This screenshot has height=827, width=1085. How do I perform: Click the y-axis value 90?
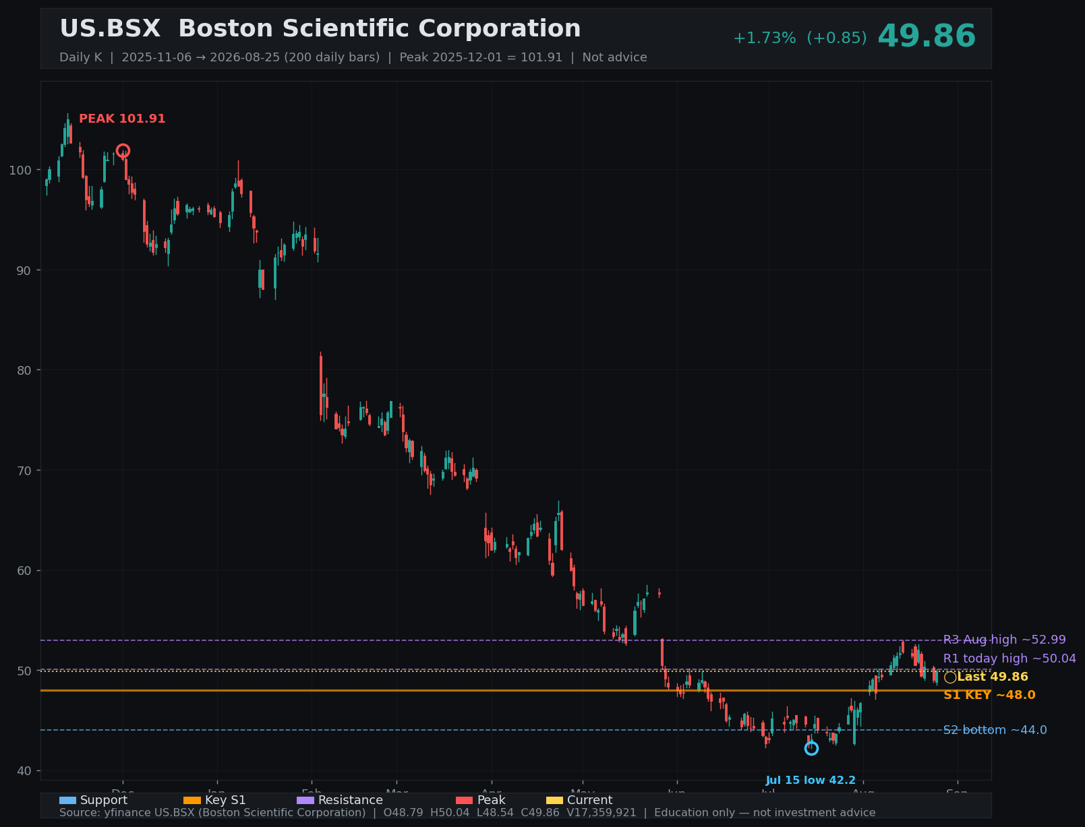[24, 270]
